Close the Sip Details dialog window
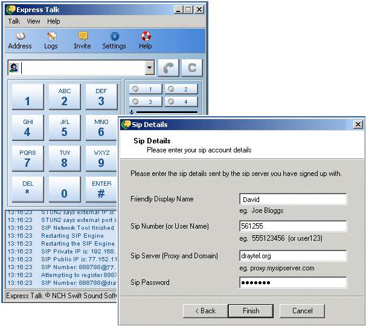Image resolution: width=366 pixels, height=326 pixels. point(358,125)
